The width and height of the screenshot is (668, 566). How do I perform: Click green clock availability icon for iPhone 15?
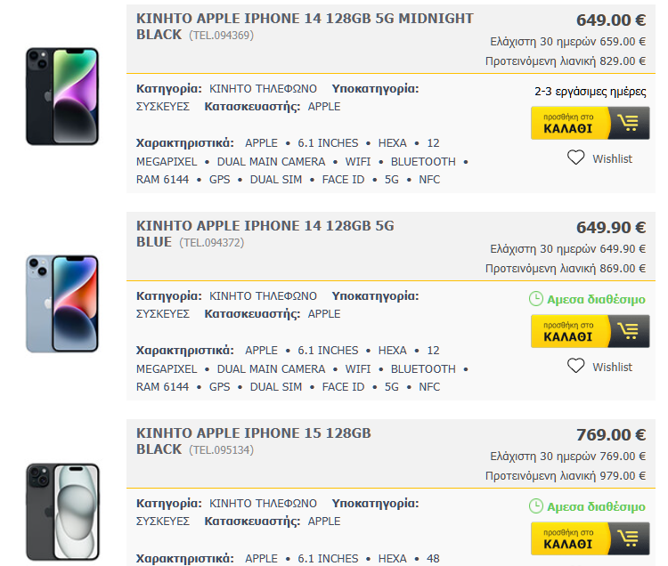click(x=536, y=506)
